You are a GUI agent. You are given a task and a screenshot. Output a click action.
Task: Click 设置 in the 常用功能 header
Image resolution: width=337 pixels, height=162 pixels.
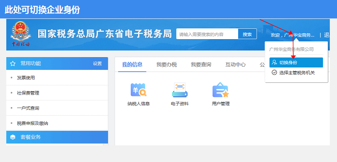pyautogui.click(x=98, y=63)
